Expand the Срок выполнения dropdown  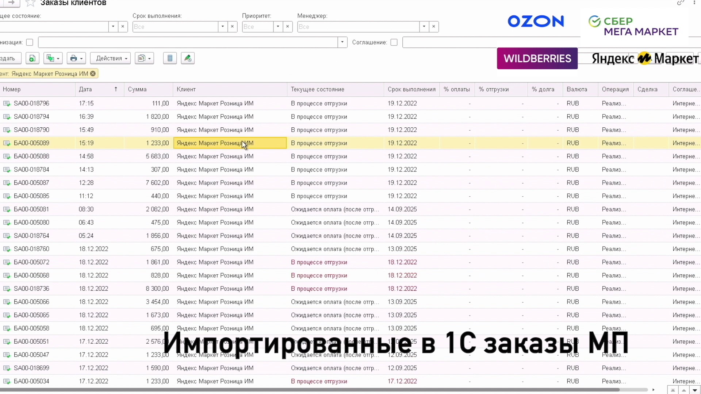pos(223,27)
